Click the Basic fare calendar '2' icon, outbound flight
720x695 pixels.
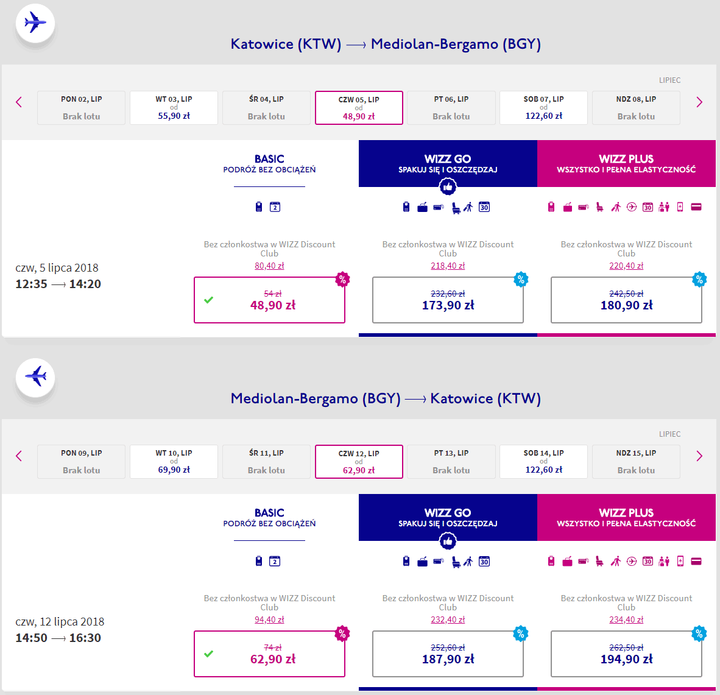click(275, 207)
